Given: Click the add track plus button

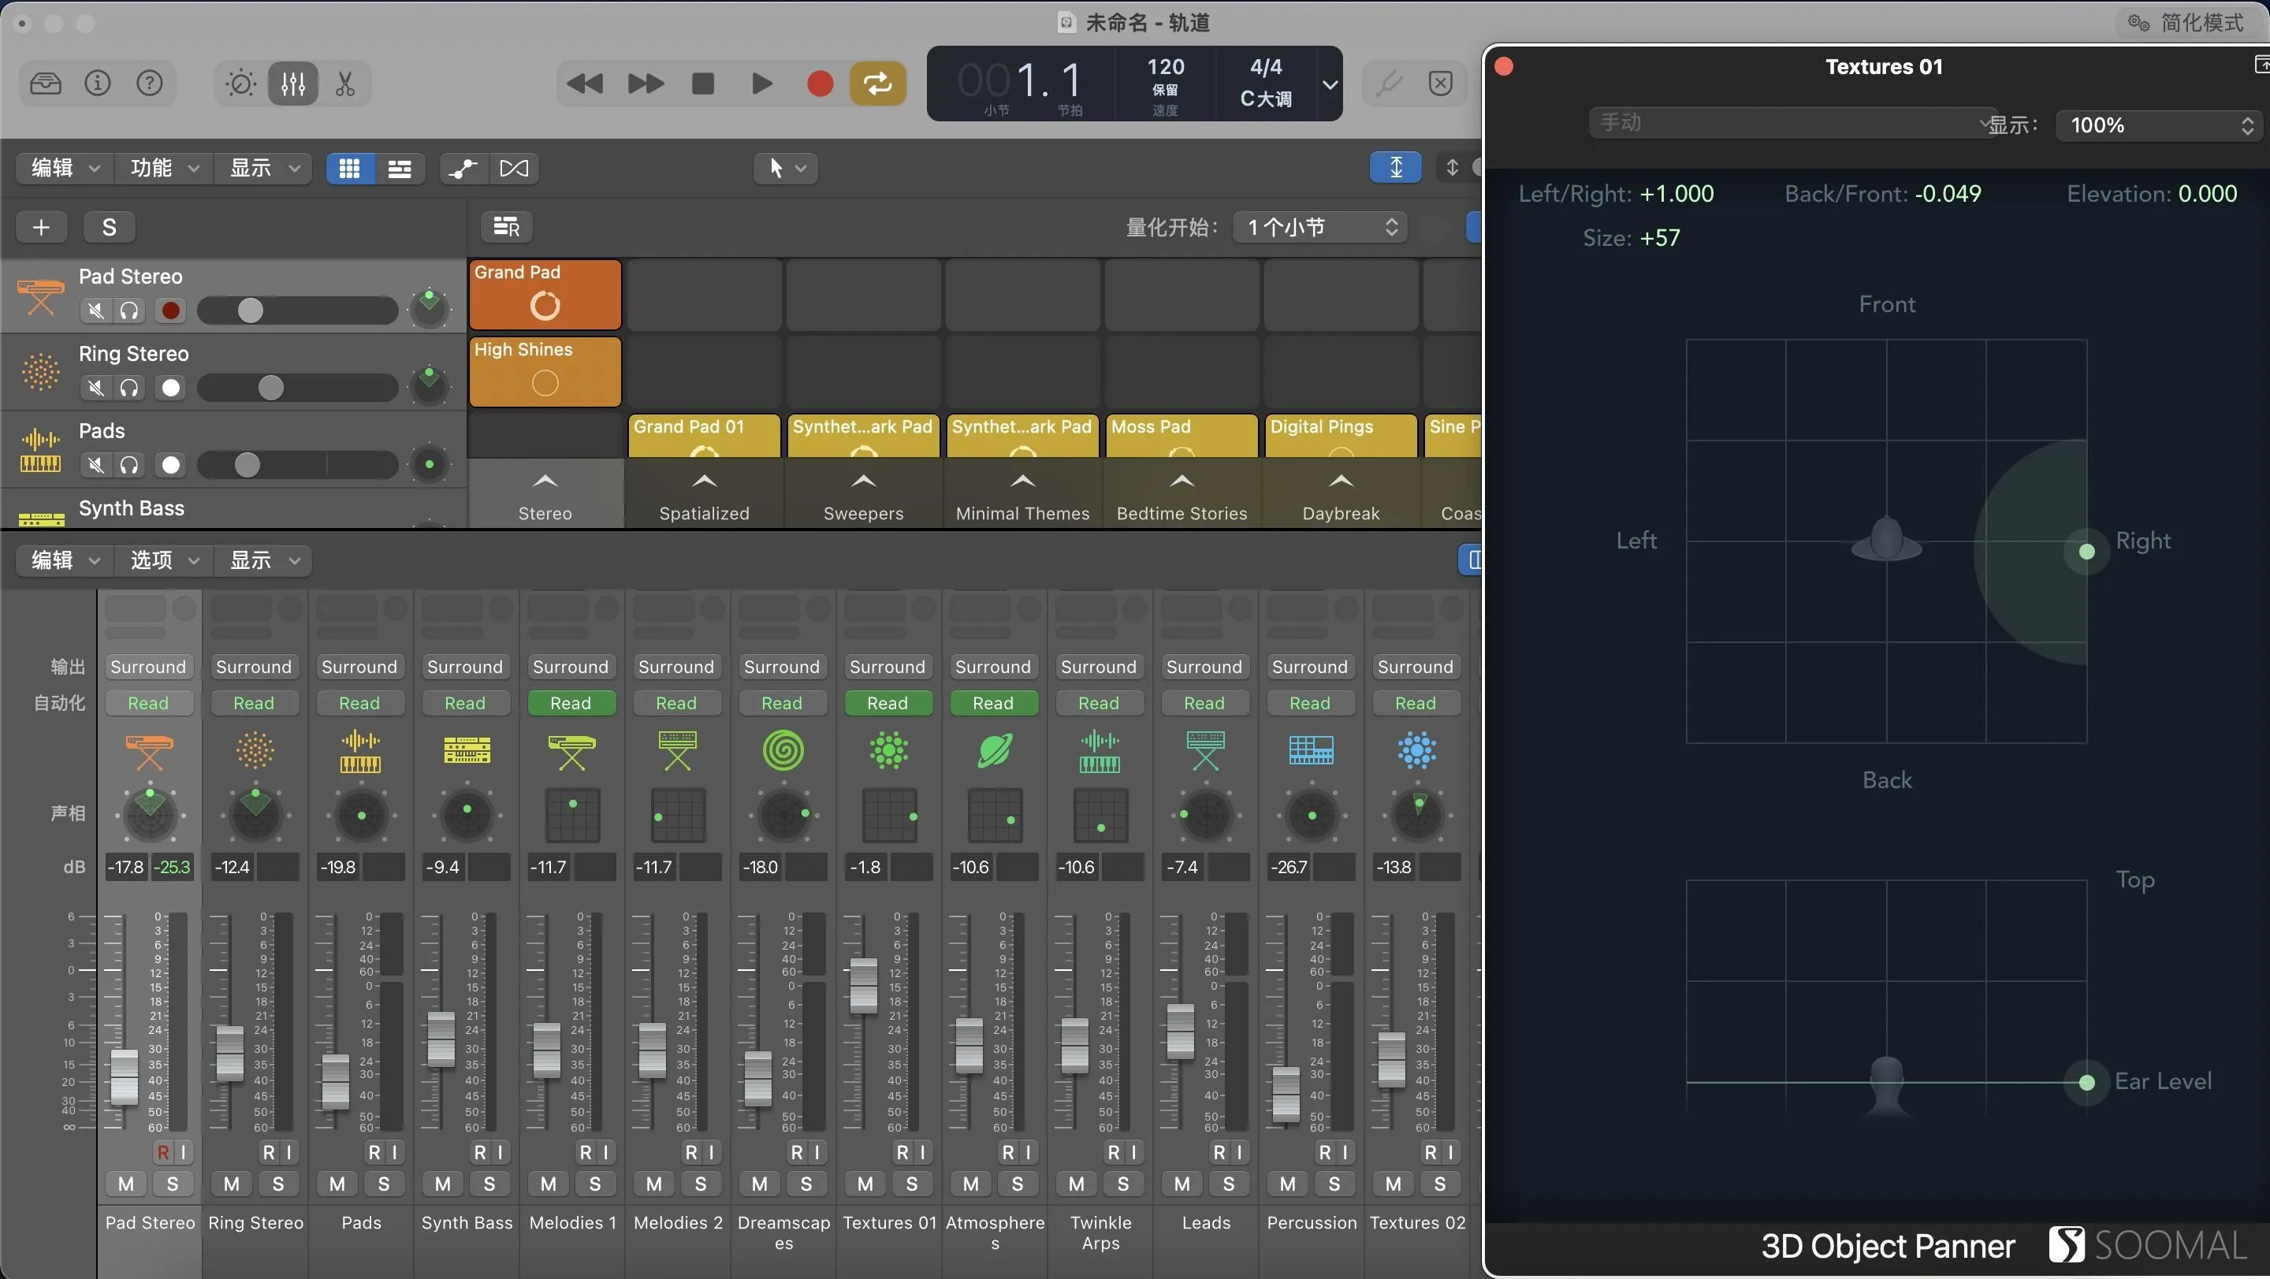Looking at the screenshot, I should click(42, 227).
